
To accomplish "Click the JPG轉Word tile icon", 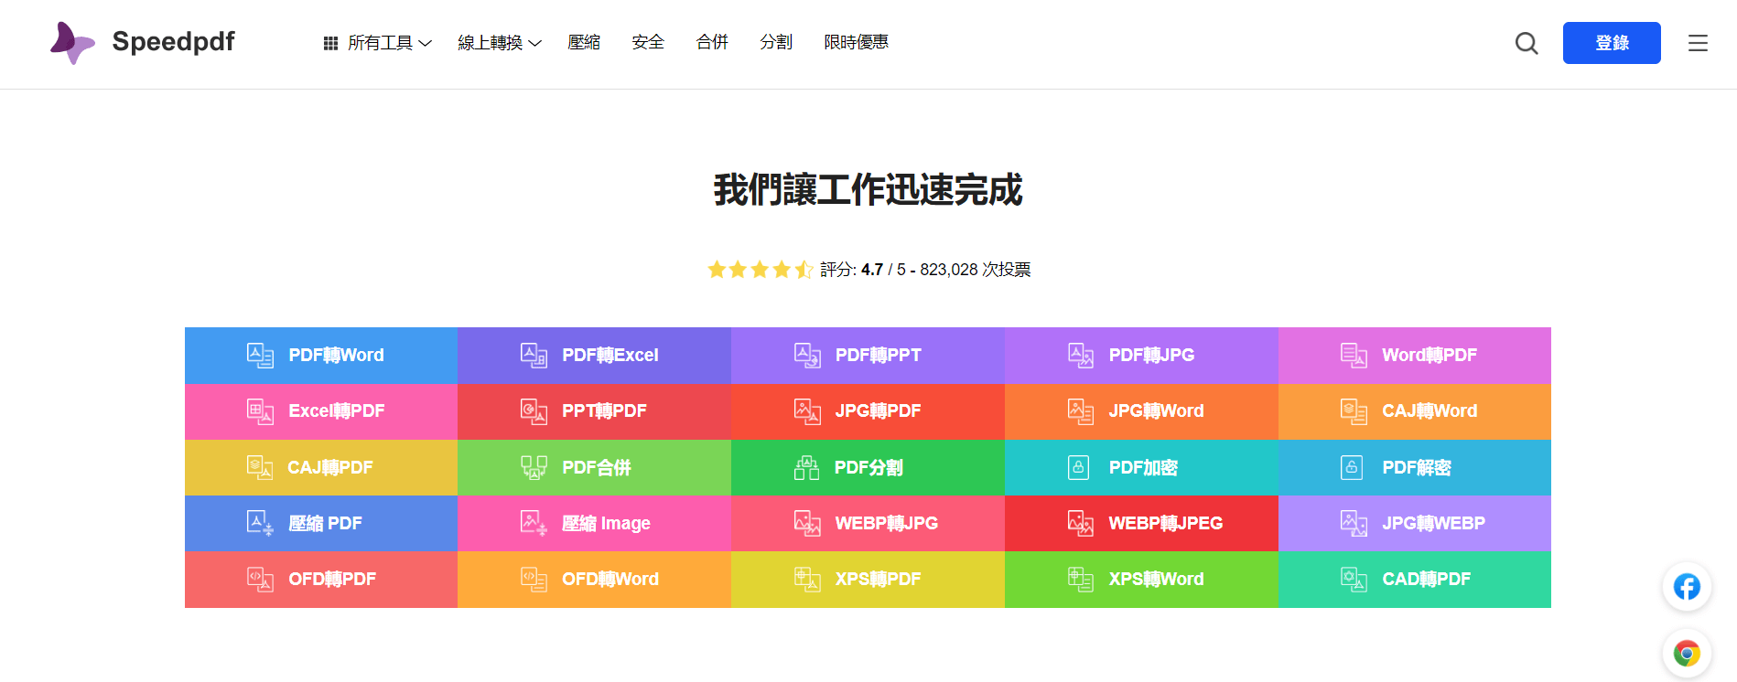I will (1081, 411).
